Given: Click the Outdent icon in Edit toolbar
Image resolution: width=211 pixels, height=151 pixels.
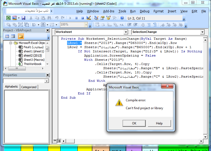Looking at the screenshot, I should pyautogui.click(x=135, y=25).
